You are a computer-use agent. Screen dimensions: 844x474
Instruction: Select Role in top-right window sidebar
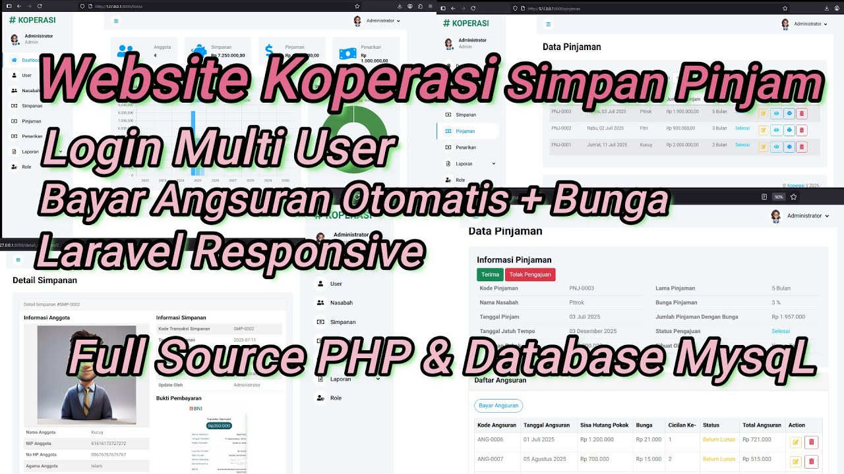pos(455,180)
